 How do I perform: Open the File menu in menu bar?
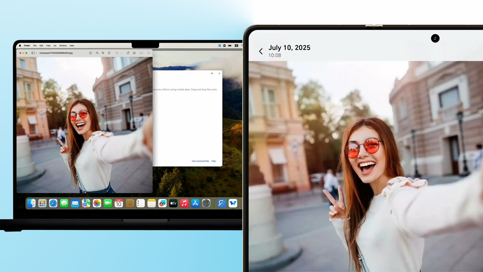35,46
